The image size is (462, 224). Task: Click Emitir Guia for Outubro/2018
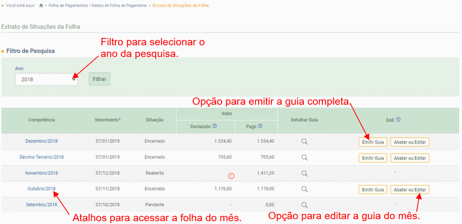[x=373, y=190]
